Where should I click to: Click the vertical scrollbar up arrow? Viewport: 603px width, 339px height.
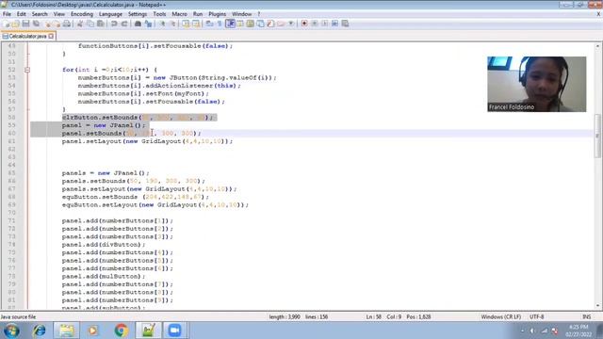tap(597, 46)
